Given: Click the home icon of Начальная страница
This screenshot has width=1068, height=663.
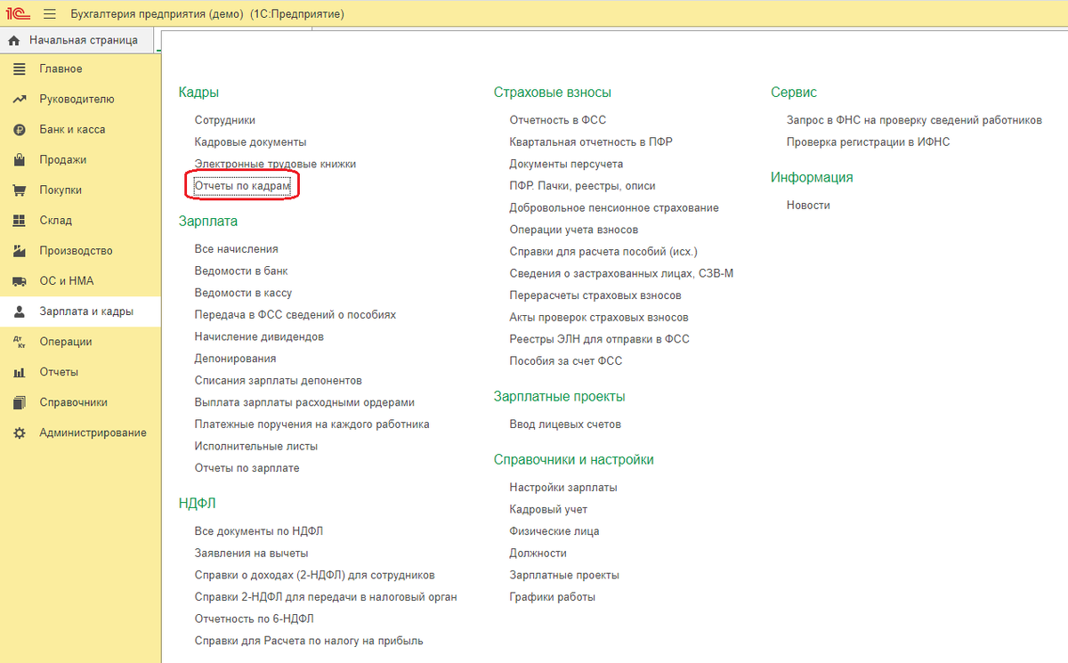Looking at the screenshot, I should tap(14, 41).
